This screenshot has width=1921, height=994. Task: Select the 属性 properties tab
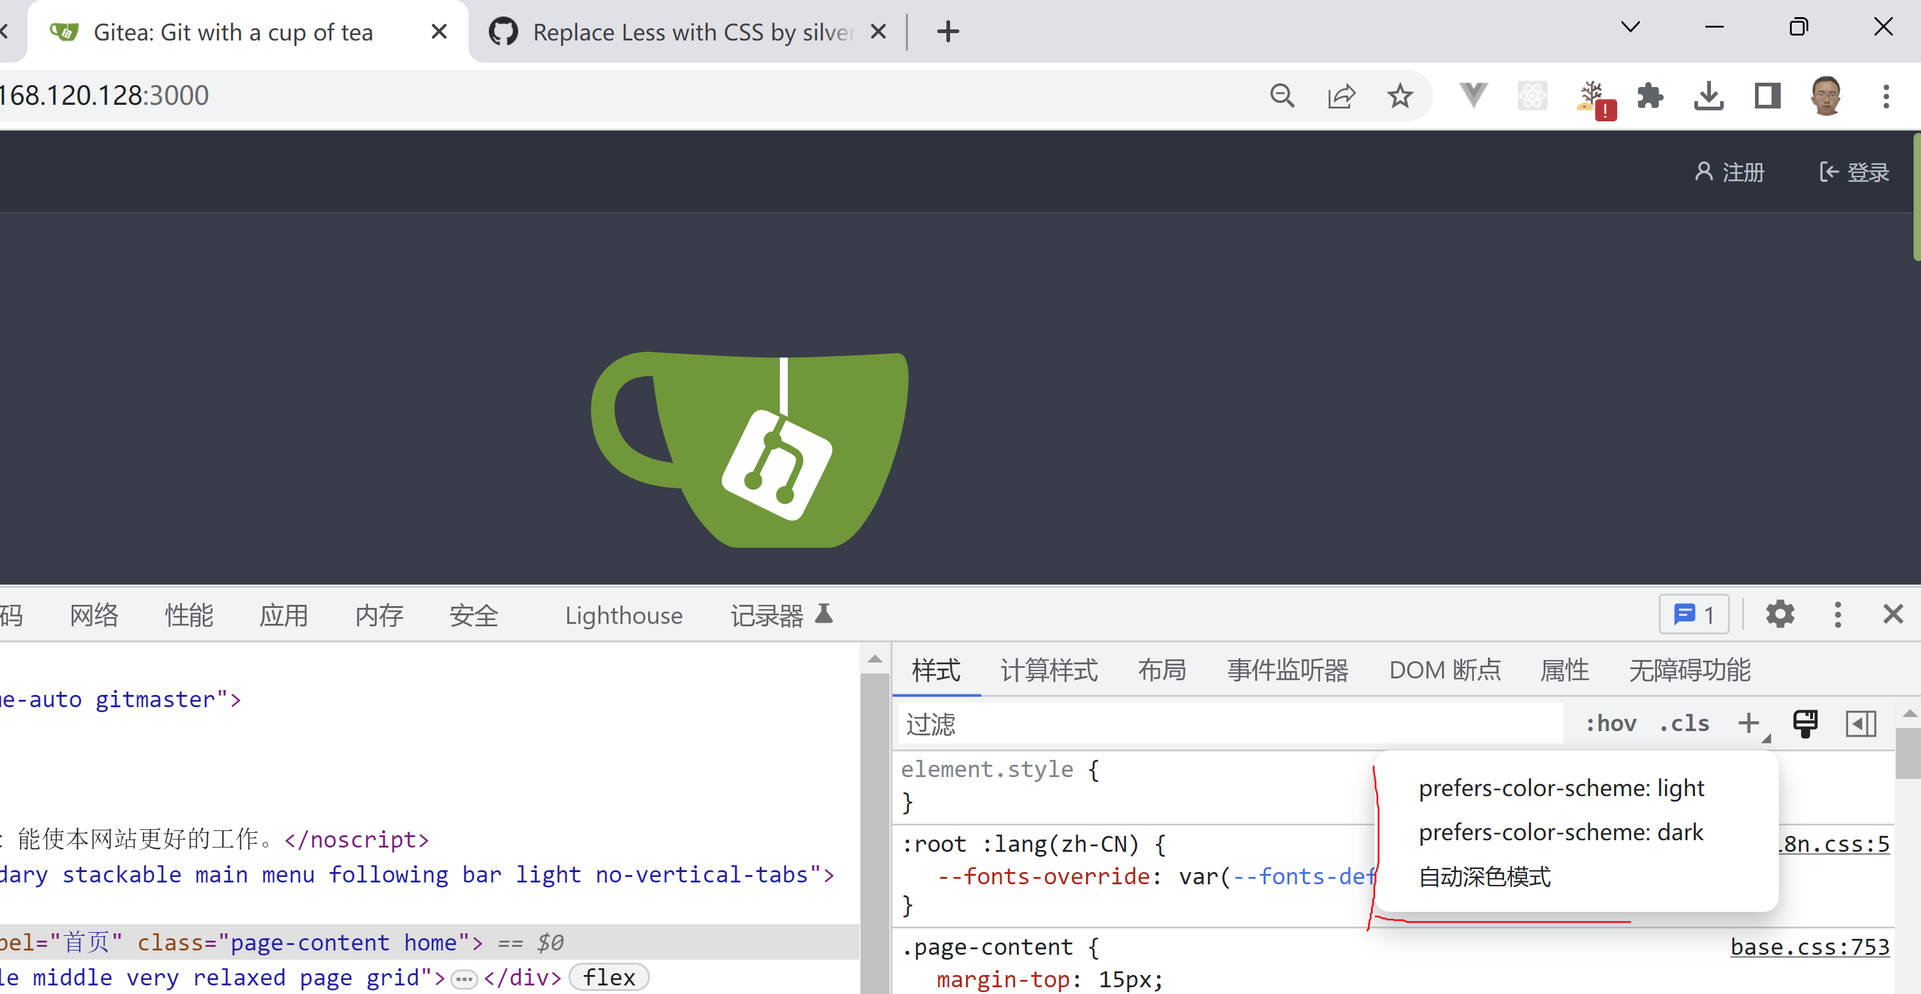(x=1564, y=669)
